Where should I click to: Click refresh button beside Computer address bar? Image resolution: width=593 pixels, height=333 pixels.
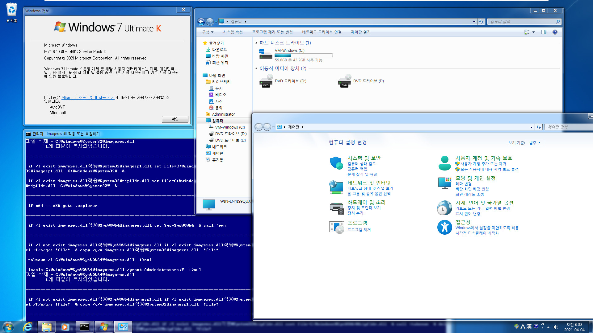pos(481,22)
